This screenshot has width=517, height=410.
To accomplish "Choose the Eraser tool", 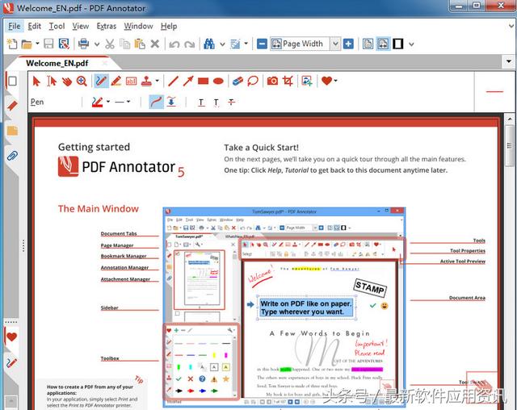I will (237, 81).
